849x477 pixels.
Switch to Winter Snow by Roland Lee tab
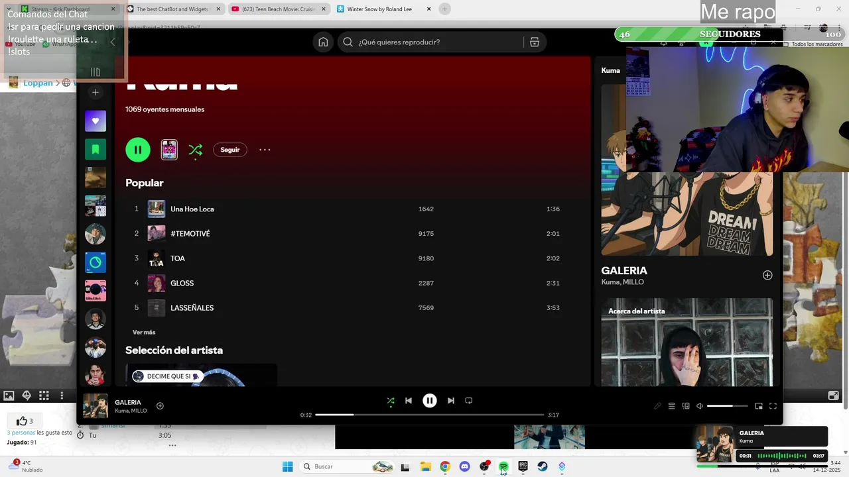(x=383, y=9)
